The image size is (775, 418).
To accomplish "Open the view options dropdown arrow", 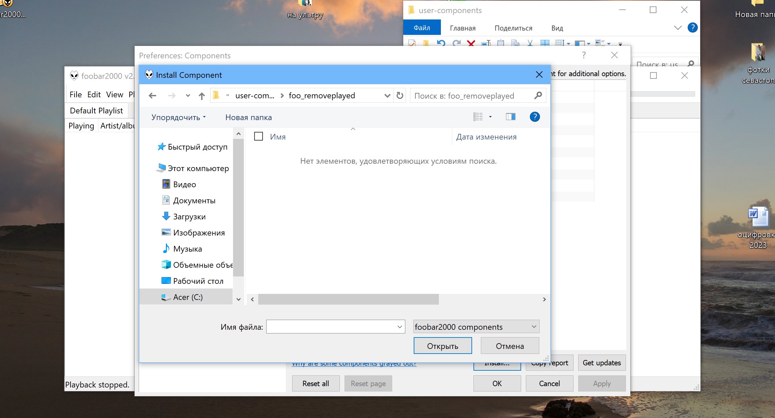I will (490, 117).
